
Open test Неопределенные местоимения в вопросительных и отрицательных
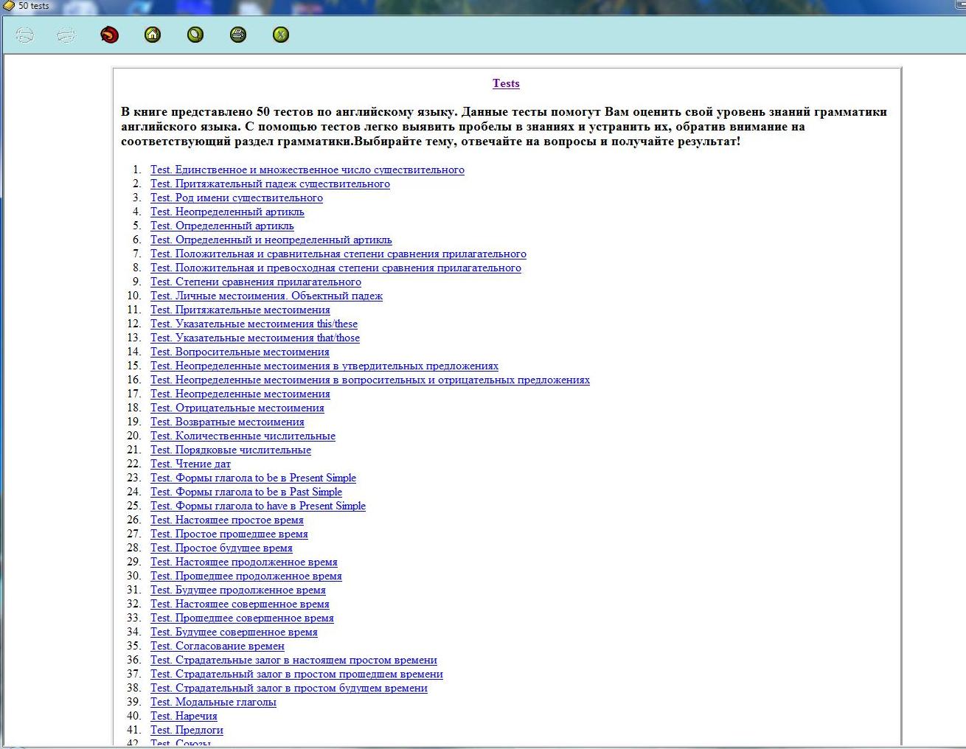pyautogui.click(x=370, y=380)
